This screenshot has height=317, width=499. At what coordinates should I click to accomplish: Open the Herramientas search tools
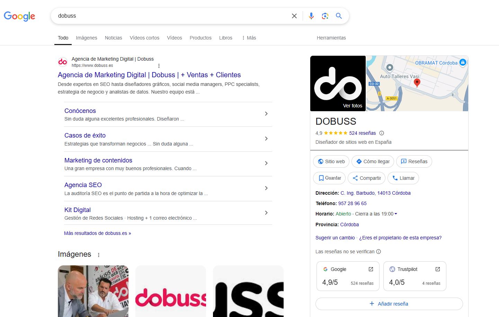click(x=331, y=38)
